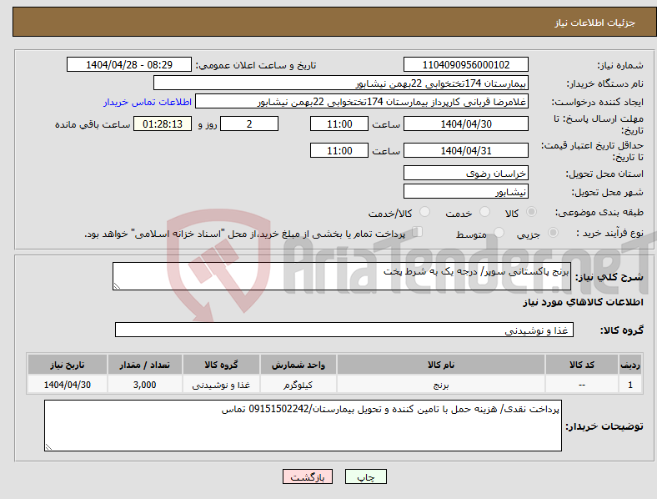Click the برنج item name cell
This screenshot has width=657, height=499.
(441, 385)
